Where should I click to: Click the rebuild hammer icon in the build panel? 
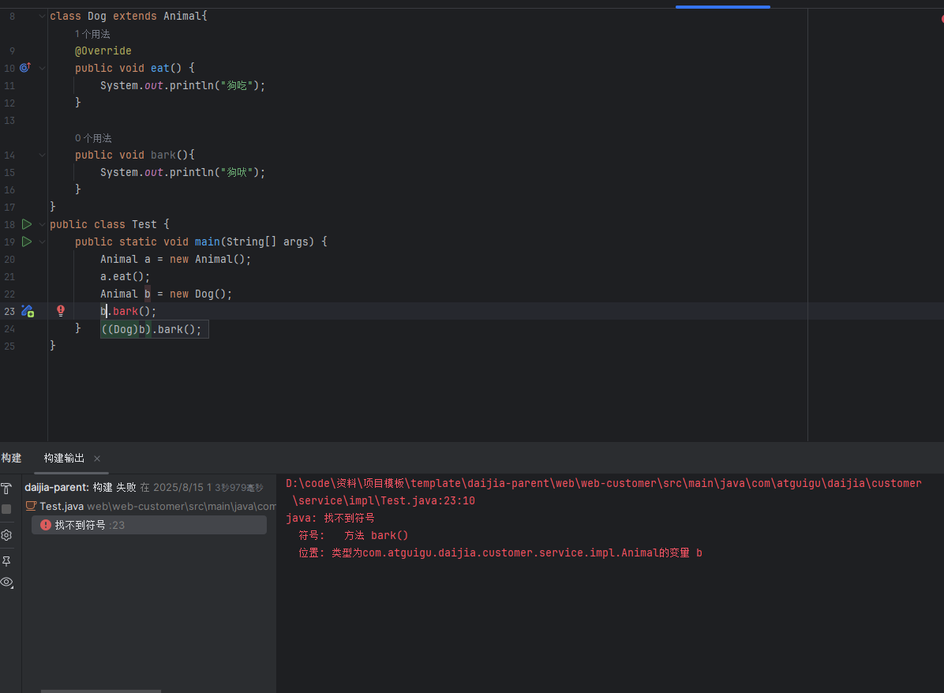coord(6,489)
